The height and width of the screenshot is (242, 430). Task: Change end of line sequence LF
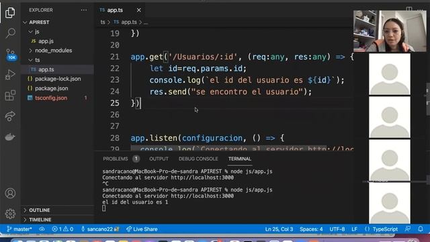click(x=354, y=229)
